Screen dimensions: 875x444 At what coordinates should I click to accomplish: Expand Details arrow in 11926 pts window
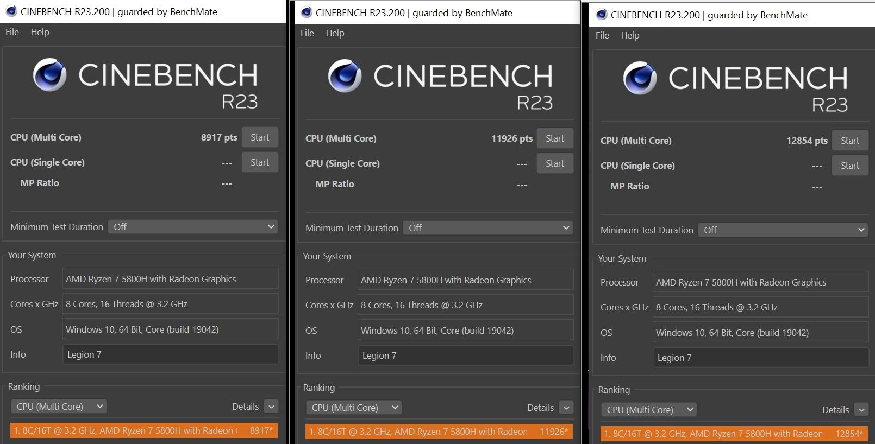(566, 408)
